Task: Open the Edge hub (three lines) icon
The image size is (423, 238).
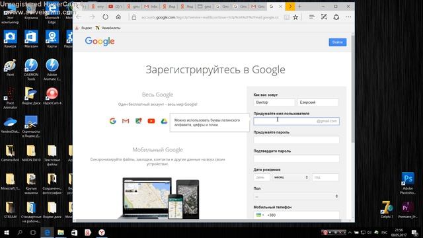Action: pos(312,17)
